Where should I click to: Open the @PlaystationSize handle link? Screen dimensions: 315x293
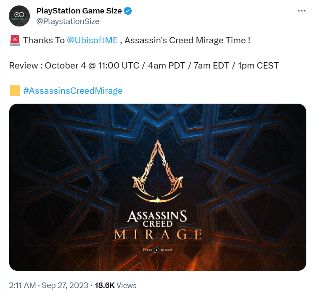tap(68, 21)
